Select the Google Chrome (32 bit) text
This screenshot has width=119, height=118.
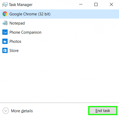click(x=30, y=14)
